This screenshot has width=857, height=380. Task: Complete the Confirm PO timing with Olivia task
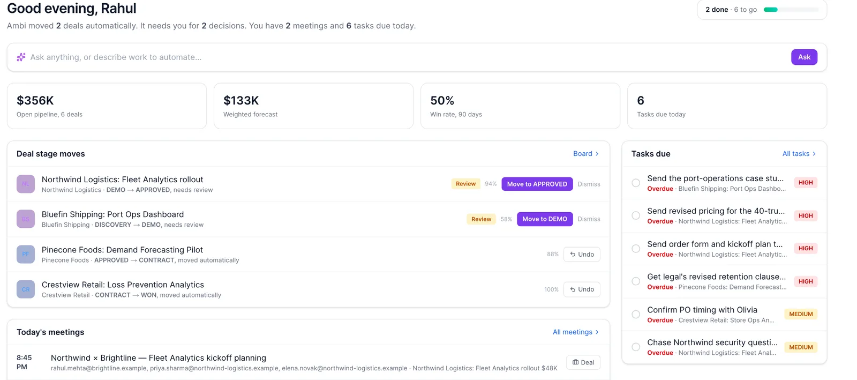click(x=636, y=315)
